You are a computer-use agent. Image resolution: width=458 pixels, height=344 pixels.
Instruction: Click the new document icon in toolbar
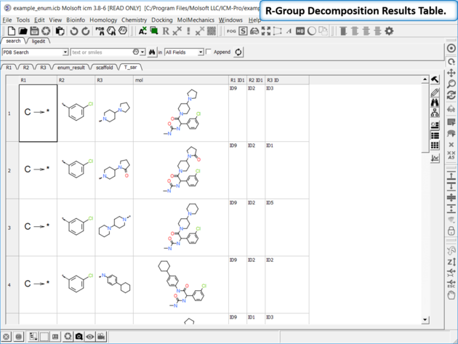click(x=11, y=31)
